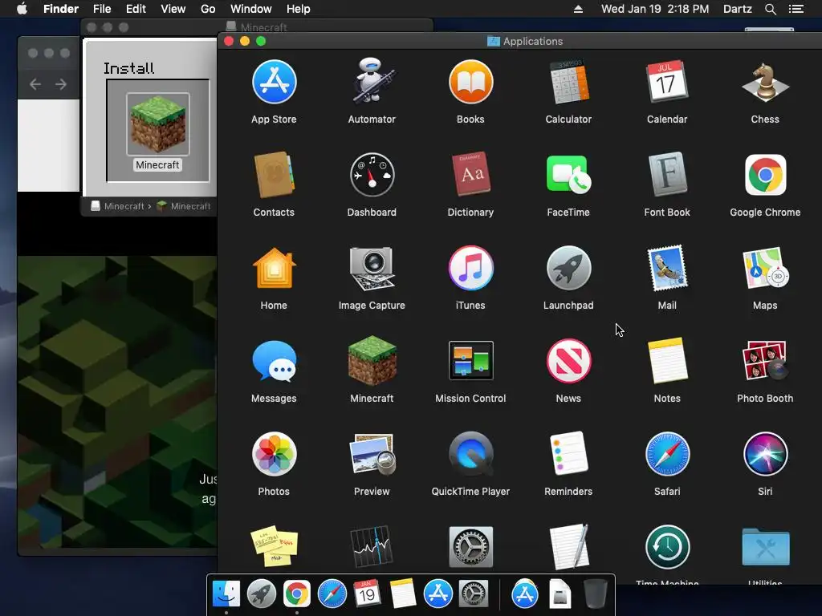The width and height of the screenshot is (822, 616).
Task: Open Notes in Applications window
Action: pos(666,361)
